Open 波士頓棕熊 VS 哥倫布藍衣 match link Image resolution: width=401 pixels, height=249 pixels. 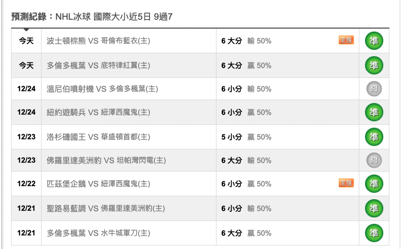[x=98, y=41]
